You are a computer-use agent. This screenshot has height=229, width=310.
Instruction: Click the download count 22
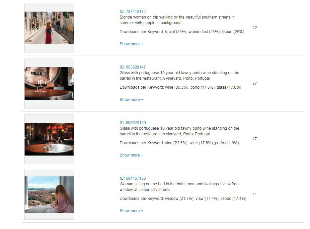click(x=255, y=28)
